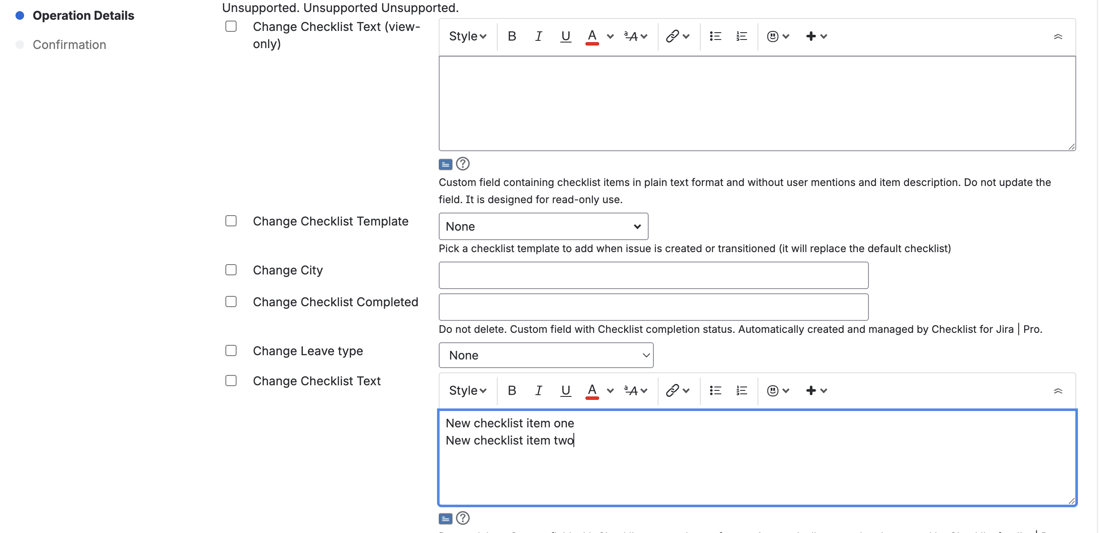Viewport: 1099px width, 533px height.
Task: Select the Operation Details step
Action: click(x=83, y=15)
